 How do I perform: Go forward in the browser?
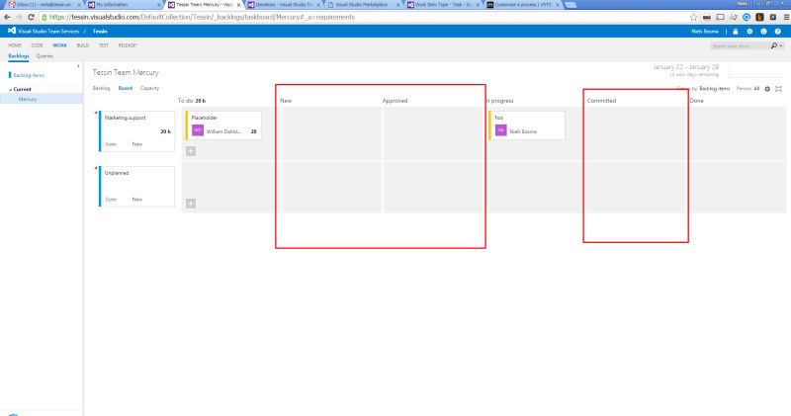coord(19,17)
